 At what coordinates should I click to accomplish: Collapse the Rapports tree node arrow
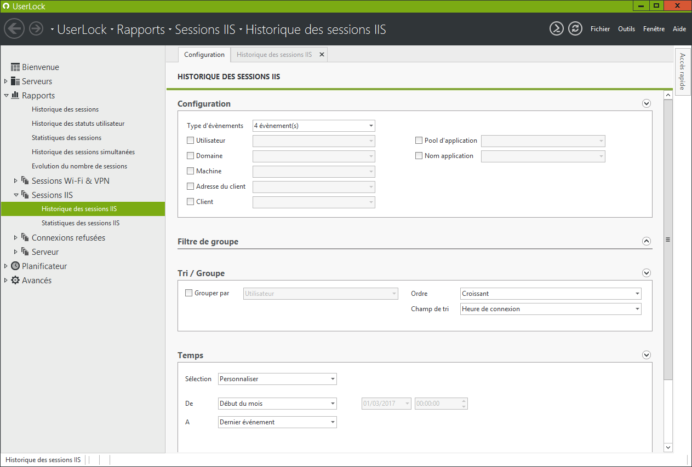[x=6, y=96]
